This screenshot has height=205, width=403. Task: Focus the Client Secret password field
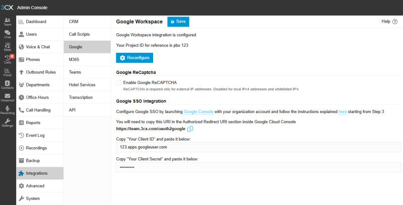tap(258, 167)
